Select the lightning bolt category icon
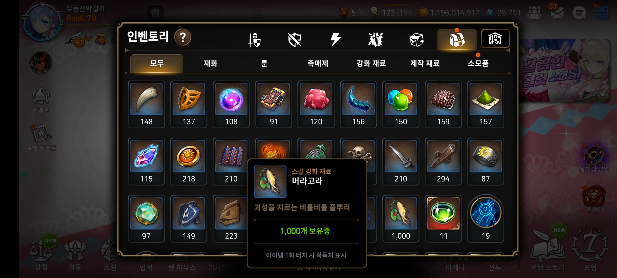The image size is (617, 278). (335, 39)
